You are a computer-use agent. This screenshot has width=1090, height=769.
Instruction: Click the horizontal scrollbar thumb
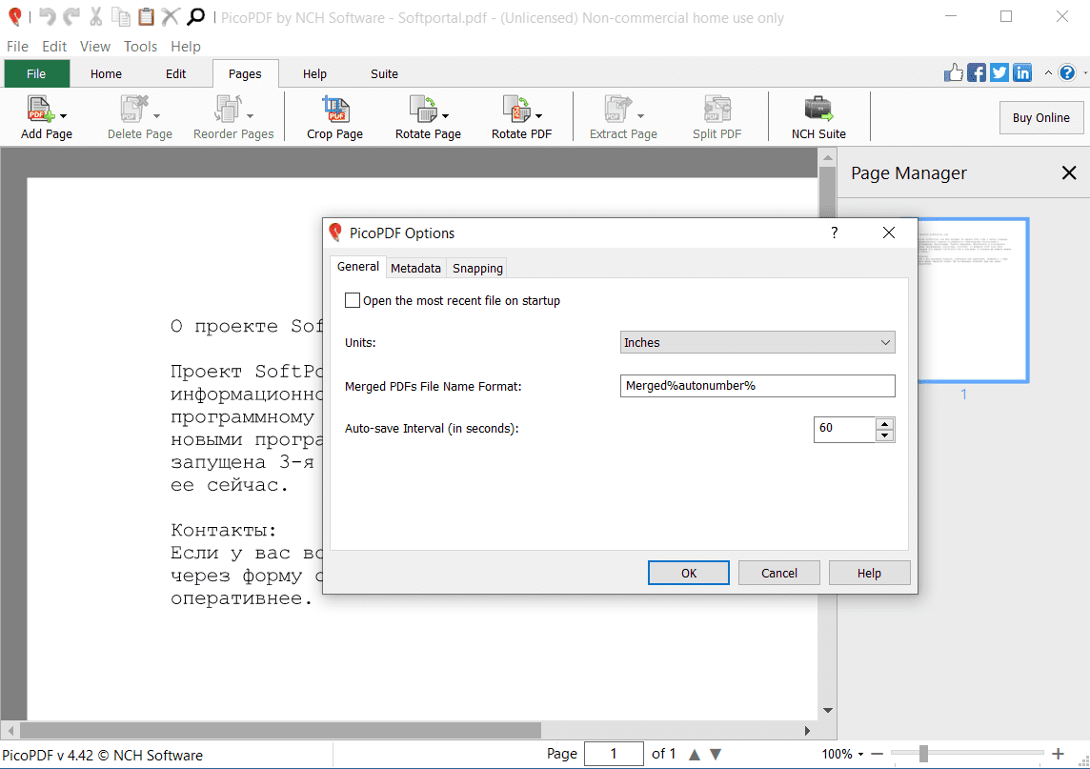coord(280,731)
